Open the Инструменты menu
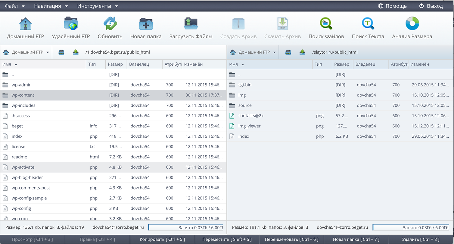 coord(98,6)
